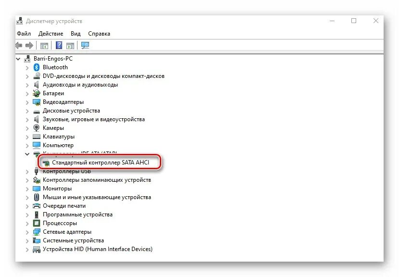
Task: Collapse the Barri-Engos-PC root node
Action: point(18,59)
